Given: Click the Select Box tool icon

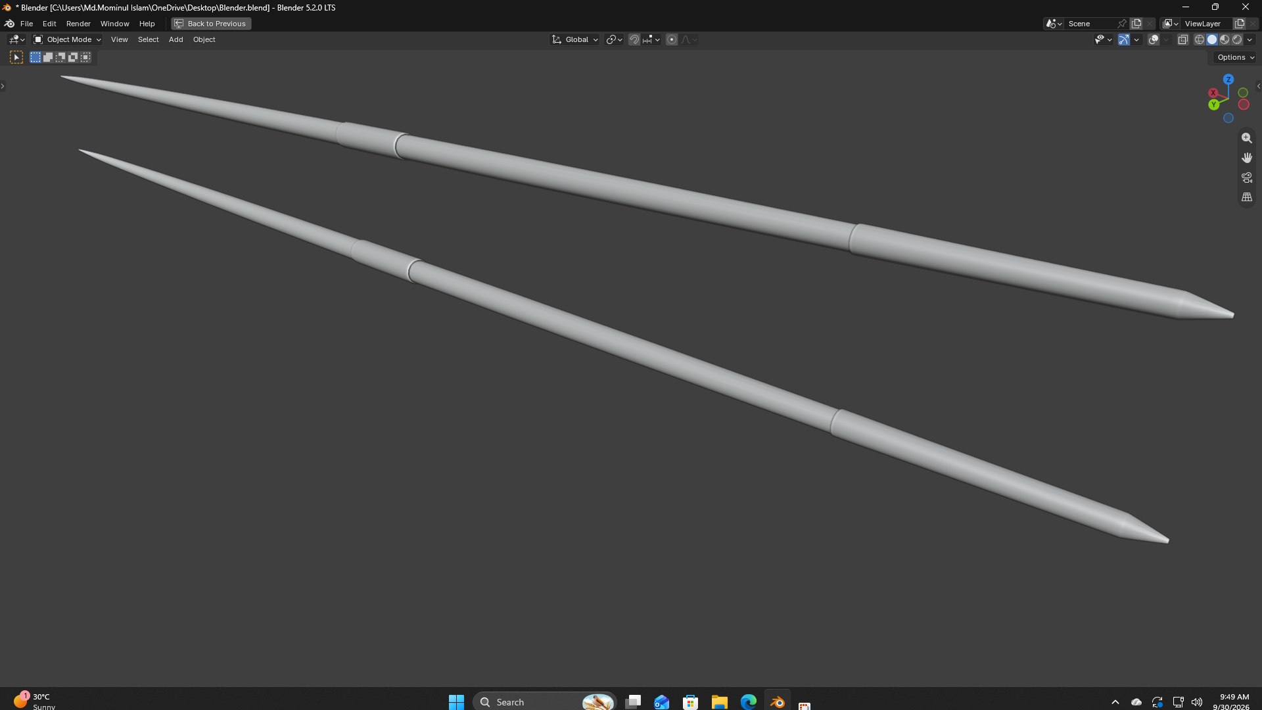Looking at the screenshot, I should pyautogui.click(x=16, y=57).
